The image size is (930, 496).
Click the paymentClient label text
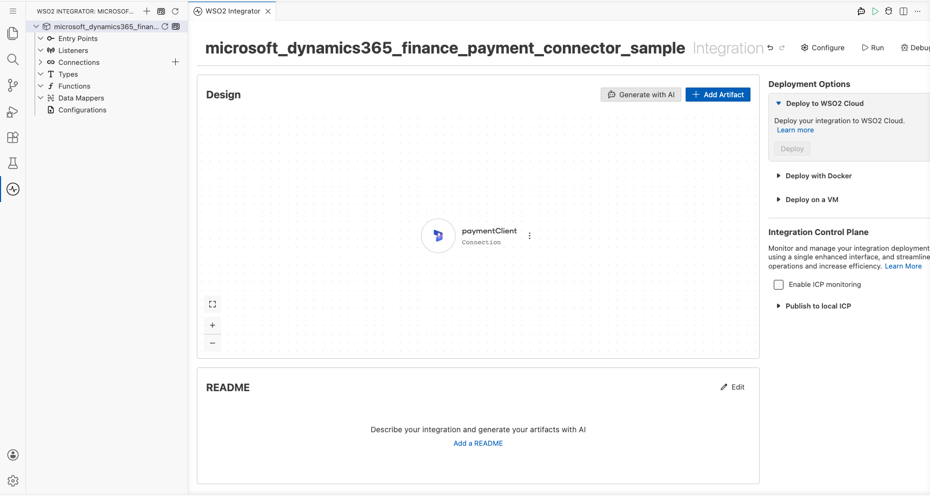(489, 231)
